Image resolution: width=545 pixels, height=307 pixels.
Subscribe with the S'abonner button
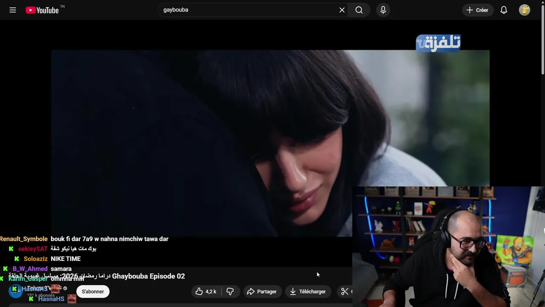[x=93, y=292]
